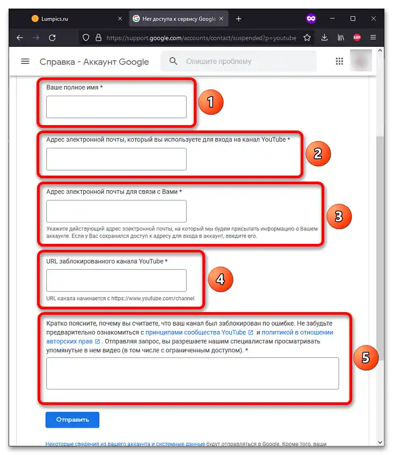Viewport: 393px width, 455px height.
Task: Open a new browser tab
Action: point(238,19)
